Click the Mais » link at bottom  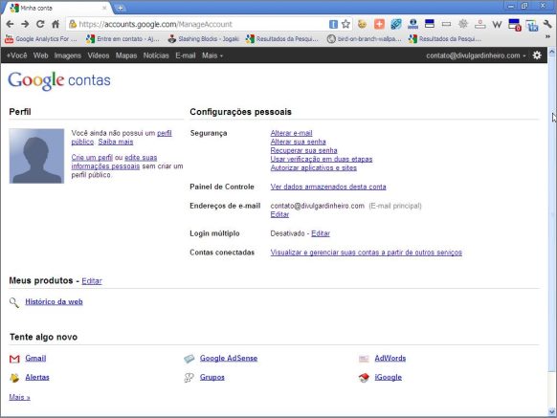19,397
